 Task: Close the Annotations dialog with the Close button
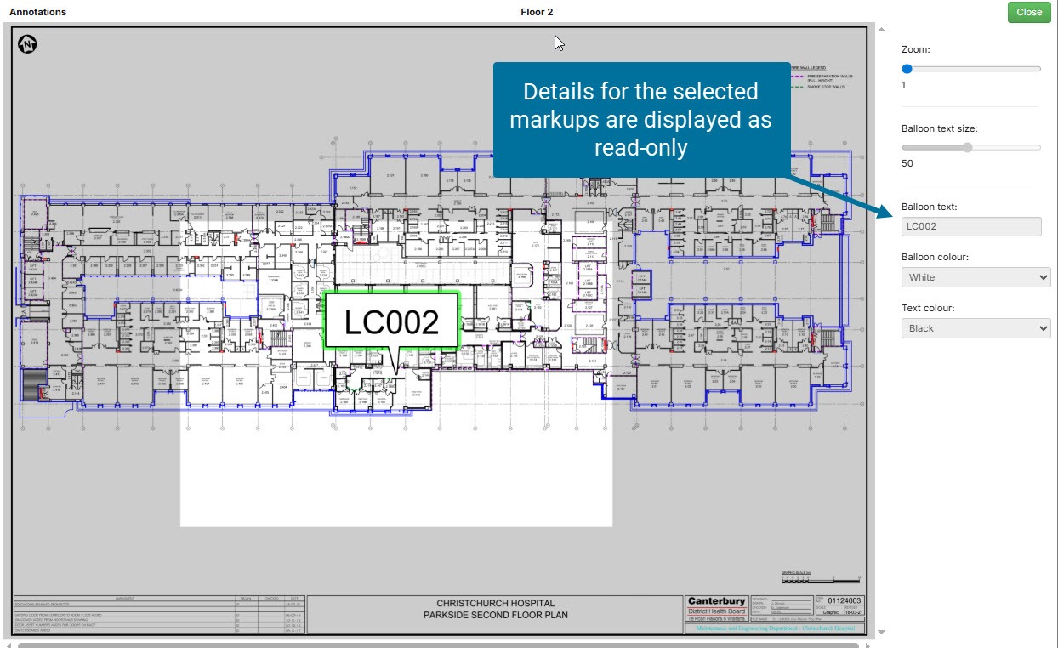click(1028, 12)
